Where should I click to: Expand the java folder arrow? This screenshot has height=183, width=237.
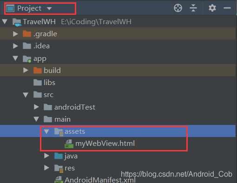pyautogui.click(x=46, y=156)
